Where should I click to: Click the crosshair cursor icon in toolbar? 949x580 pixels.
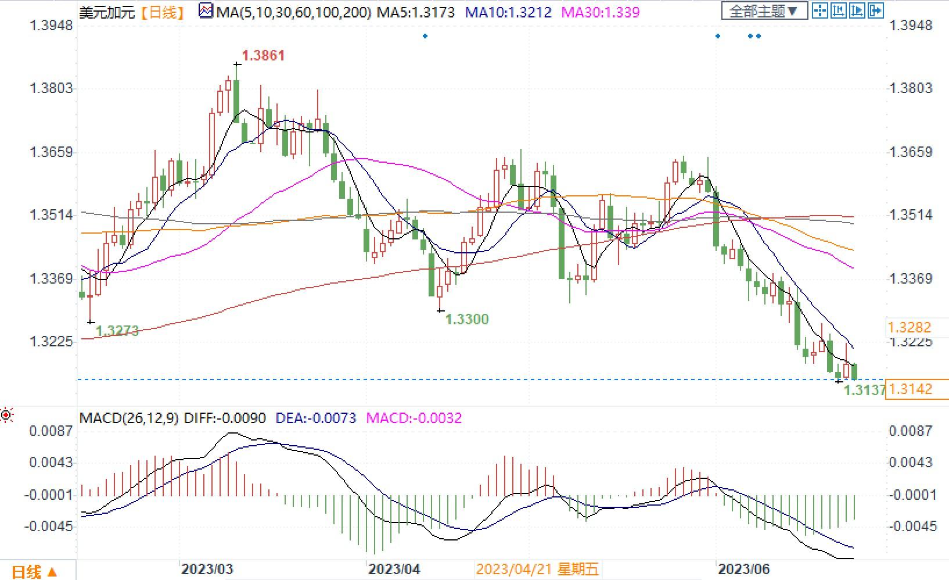[819, 10]
